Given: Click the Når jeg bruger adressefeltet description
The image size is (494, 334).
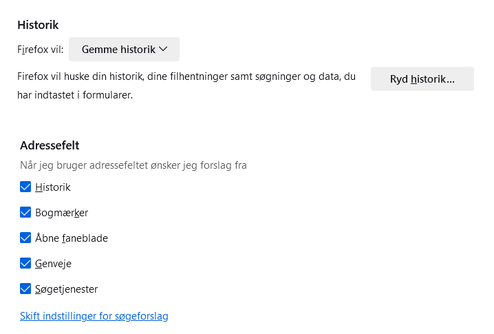Looking at the screenshot, I should (x=133, y=165).
